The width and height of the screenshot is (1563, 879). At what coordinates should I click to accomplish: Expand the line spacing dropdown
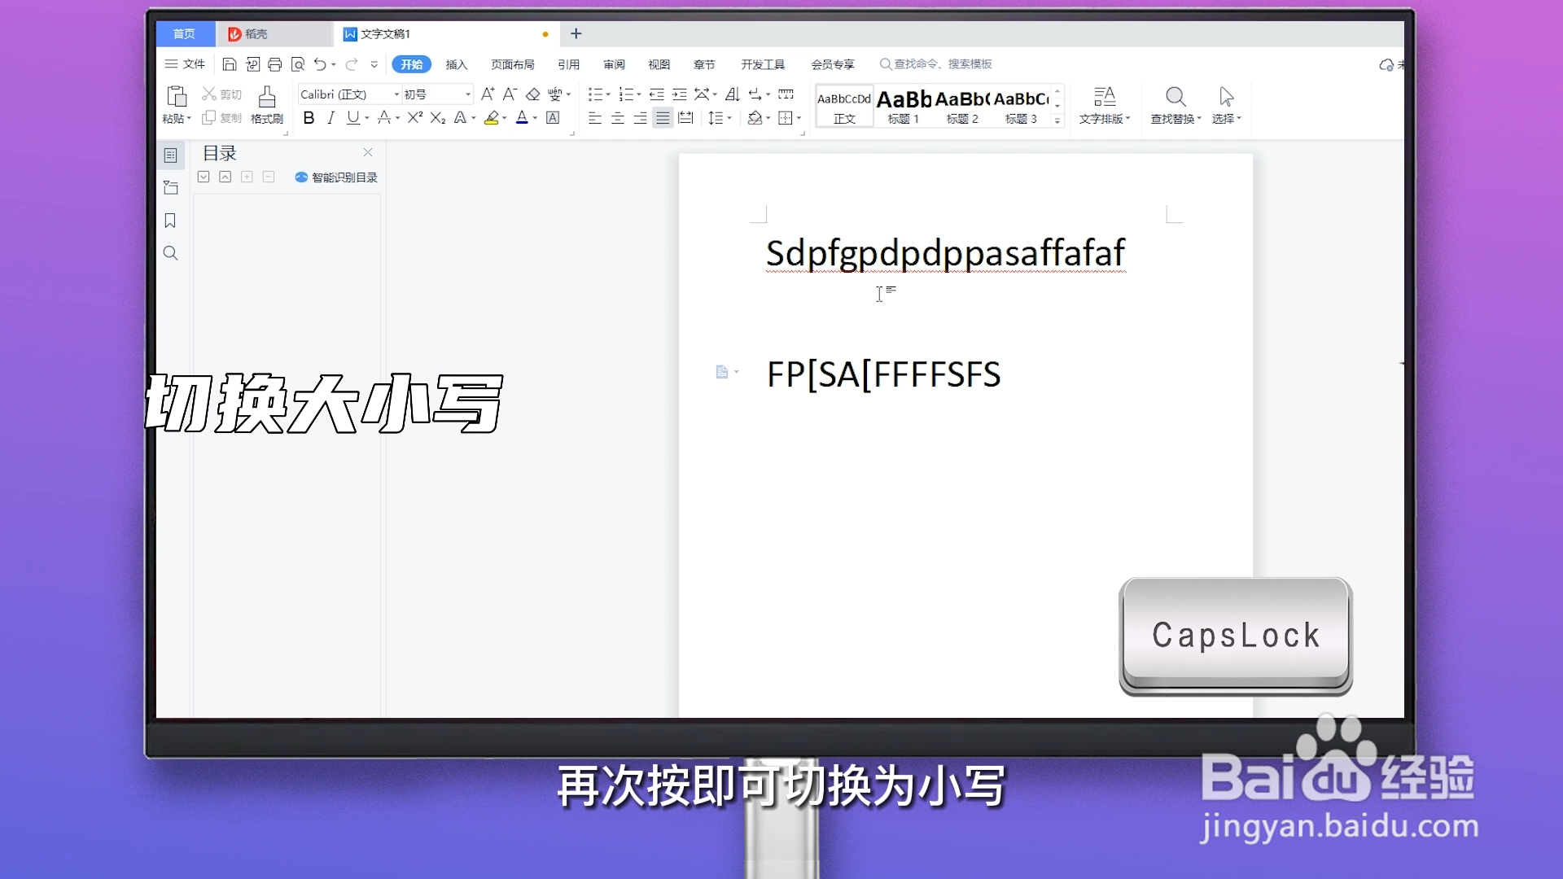729,118
